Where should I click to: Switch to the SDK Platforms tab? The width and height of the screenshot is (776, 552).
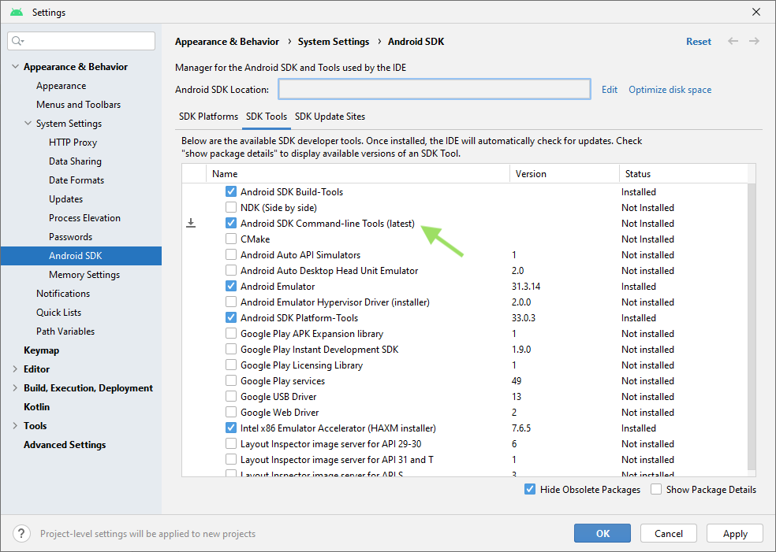pos(208,116)
